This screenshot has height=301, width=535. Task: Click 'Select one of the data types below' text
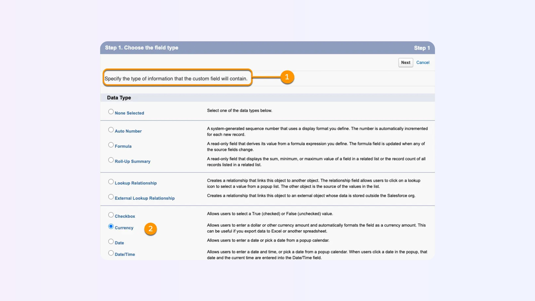[240, 110]
